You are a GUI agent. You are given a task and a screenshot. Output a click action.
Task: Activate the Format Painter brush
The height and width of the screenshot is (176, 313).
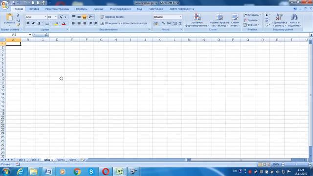[18, 25]
